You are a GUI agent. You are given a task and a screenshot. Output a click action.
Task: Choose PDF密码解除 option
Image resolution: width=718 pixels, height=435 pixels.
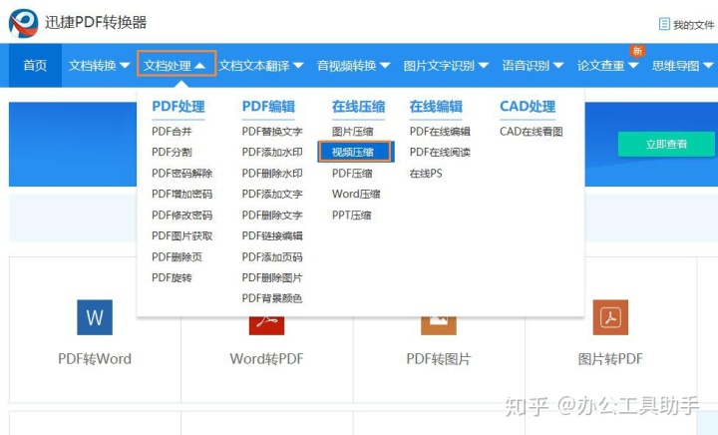181,173
